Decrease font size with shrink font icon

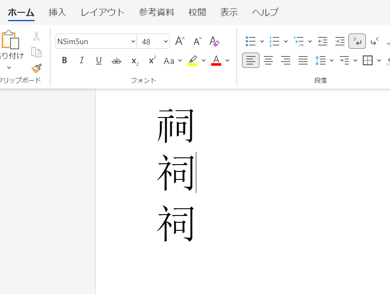point(198,41)
